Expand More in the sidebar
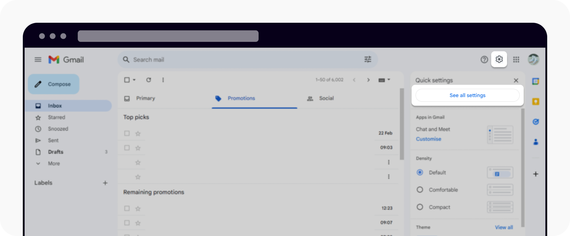This screenshot has width=570, height=236. [54, 163]
